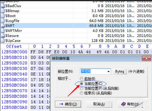
Task: Select the $Secure file name
Action: (12, 36)
